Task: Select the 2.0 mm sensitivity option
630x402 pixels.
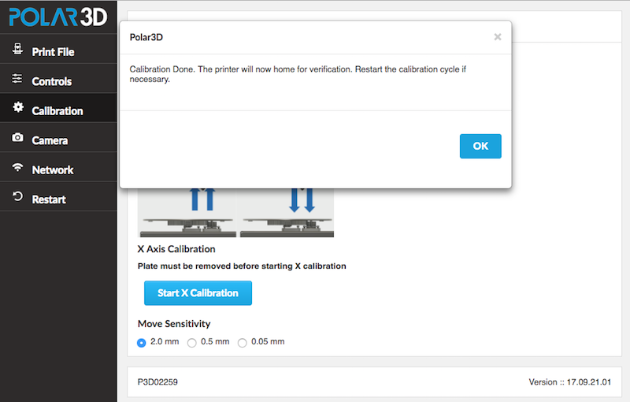Action: pos(142,343)
